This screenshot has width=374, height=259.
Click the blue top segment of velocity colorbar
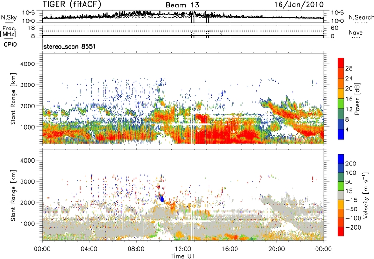pos(341,159)
